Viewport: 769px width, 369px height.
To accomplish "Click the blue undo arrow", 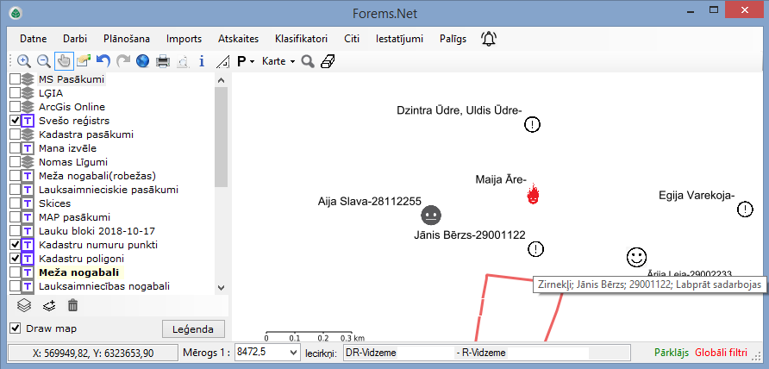I will tap(103, 61).
